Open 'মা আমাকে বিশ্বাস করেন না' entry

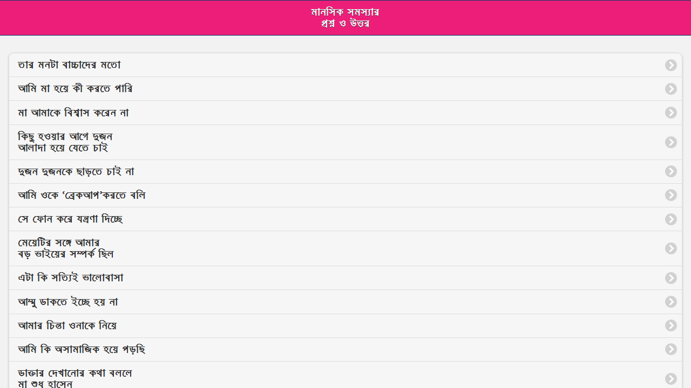[x=73, y=113]
